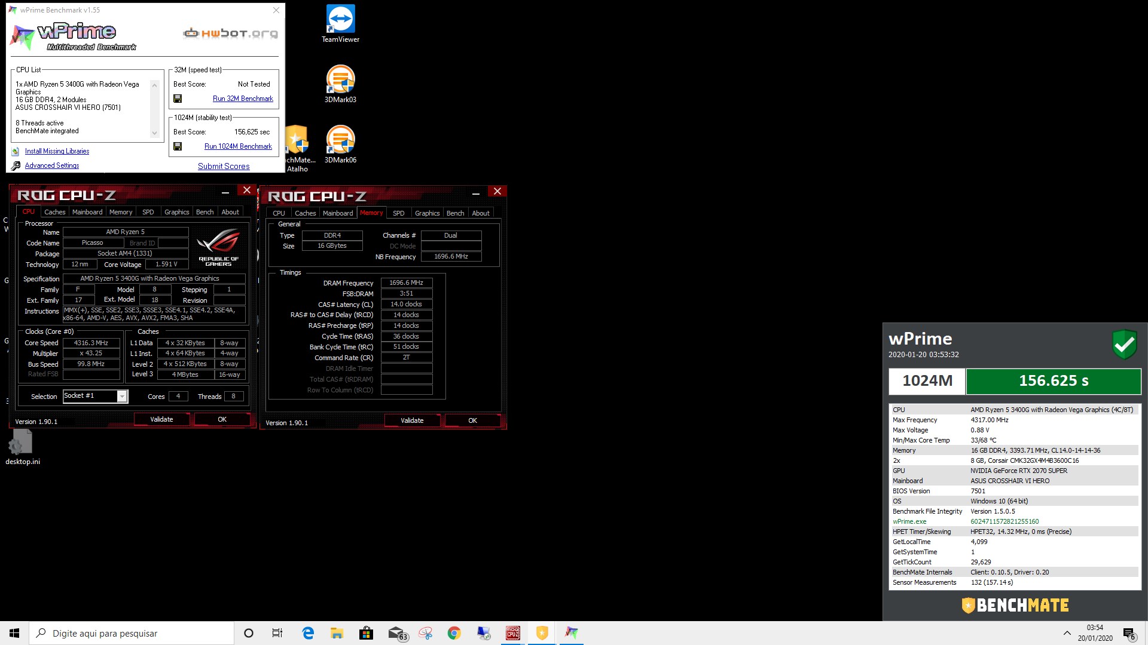Viewport: 1148px width, 645px height.
Task: Click the Core Speed 4316.3 MHz field
Action: click(91, 343)
